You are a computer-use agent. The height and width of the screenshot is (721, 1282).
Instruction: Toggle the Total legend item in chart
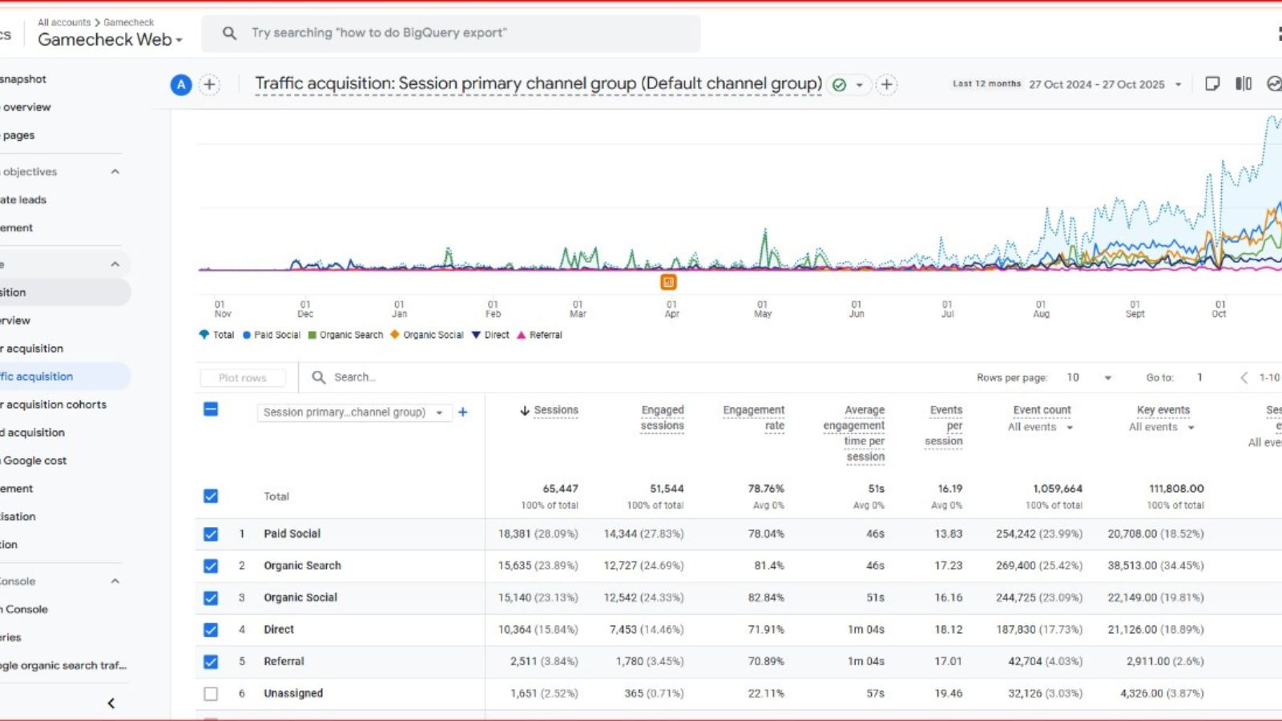click(216, 335)
